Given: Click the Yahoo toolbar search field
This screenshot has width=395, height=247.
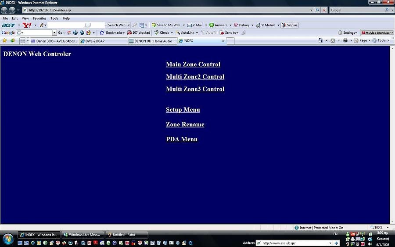Looking at the screenshot, I should [x=76, y=25].
